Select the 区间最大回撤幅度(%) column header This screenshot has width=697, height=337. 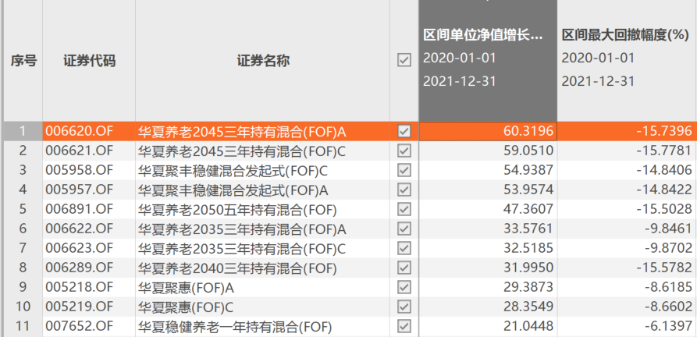point(625,36)
